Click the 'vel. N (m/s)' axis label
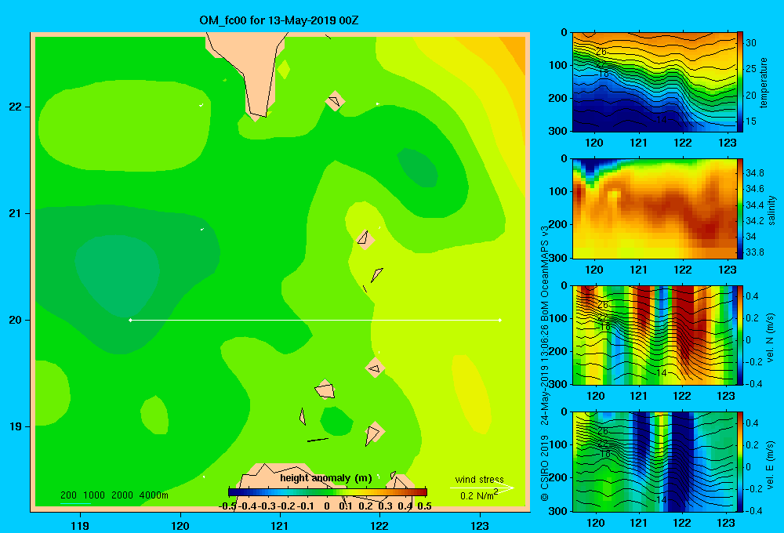 [x=770, y=338]
